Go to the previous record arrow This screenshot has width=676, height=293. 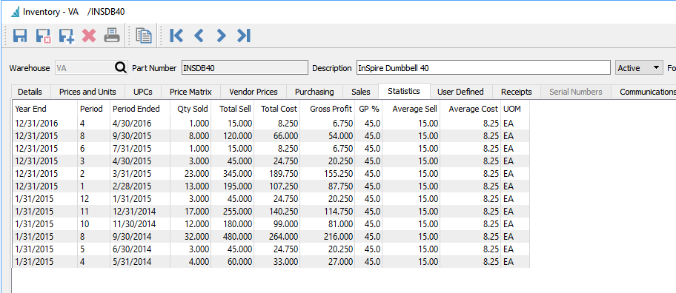pyautogui.click(x=199, y=36)
